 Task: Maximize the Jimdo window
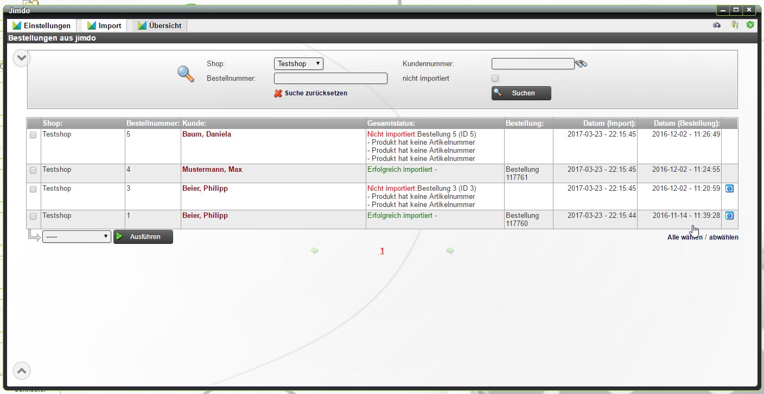736,10
